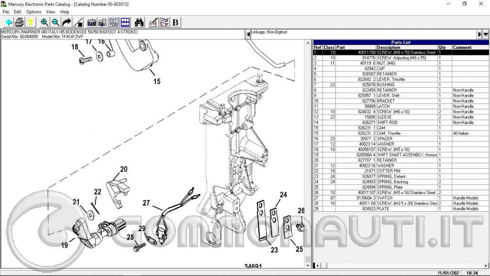Click the open book toolbar icon
The width and height of the screenshot is (490, 276).
(165, 22)
